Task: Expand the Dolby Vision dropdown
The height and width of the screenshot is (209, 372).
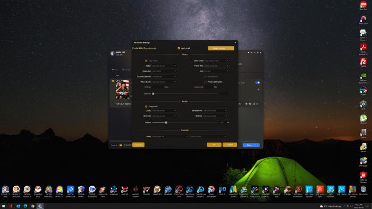Action: coord(216,61)
